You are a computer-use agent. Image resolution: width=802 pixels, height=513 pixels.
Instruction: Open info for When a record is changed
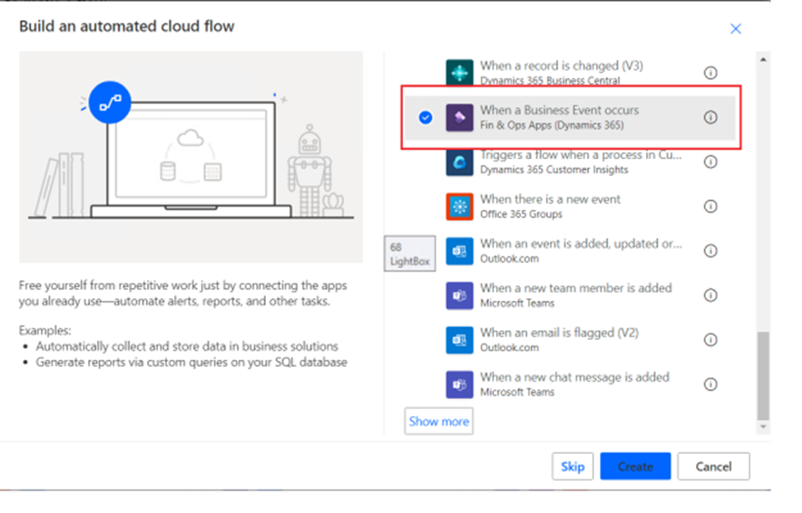(710, 73)
